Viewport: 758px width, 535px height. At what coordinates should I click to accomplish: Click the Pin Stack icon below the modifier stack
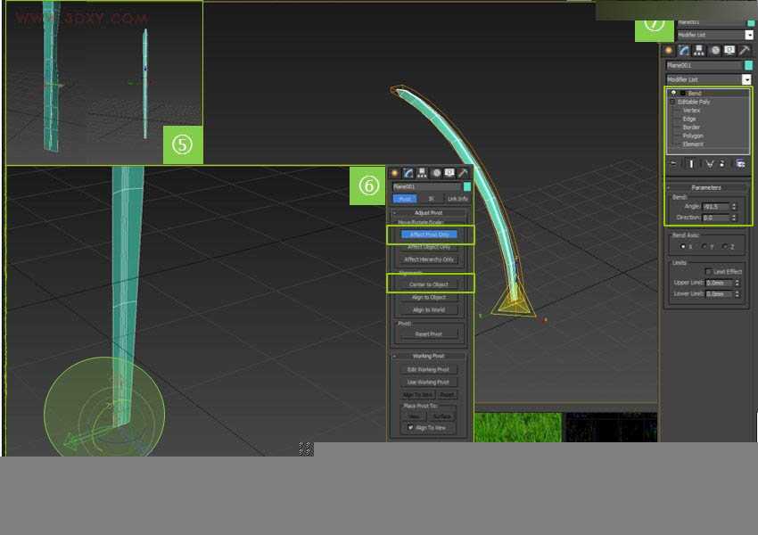[x=674, y=164]
